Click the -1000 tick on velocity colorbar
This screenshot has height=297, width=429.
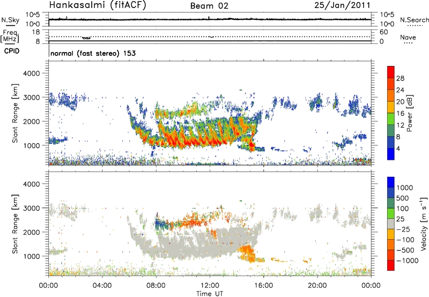(407, 261)
